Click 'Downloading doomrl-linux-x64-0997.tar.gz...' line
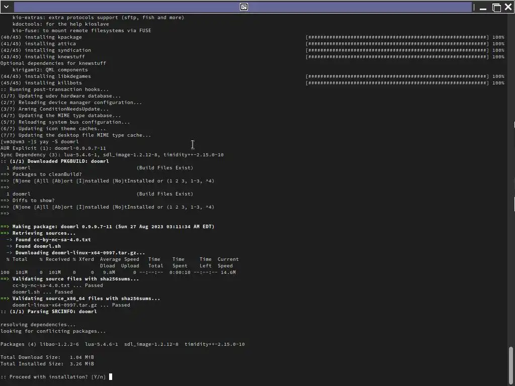This screenshot has height=386, width=515. pos(75,253)
